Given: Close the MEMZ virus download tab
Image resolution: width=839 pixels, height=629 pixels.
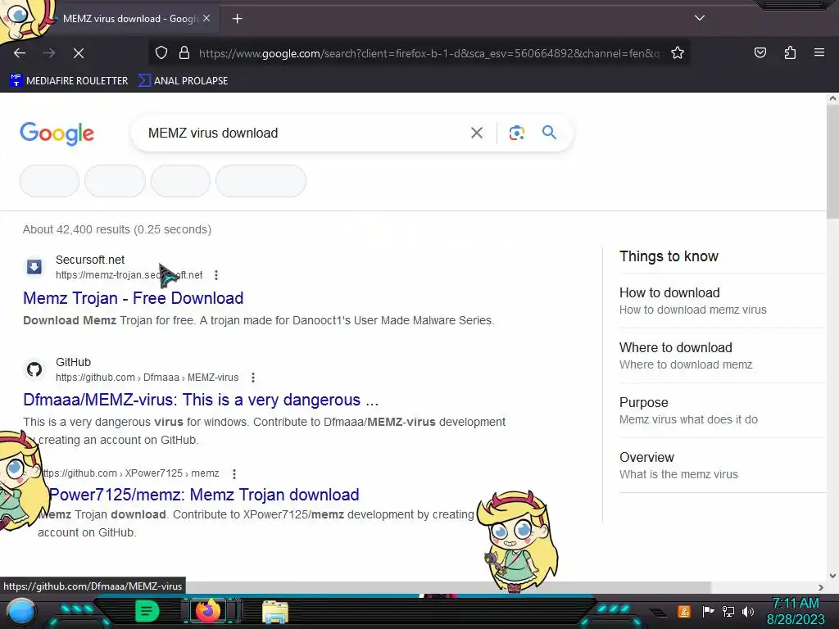Looking at the screenshot, I should tap(206, 18).
